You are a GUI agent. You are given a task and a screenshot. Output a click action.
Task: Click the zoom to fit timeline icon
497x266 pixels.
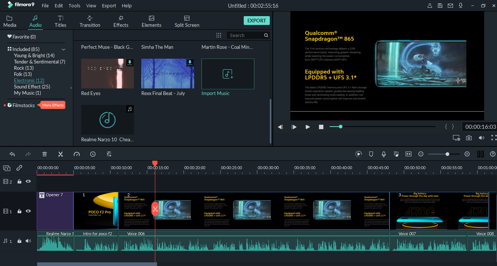pos(409,154)
